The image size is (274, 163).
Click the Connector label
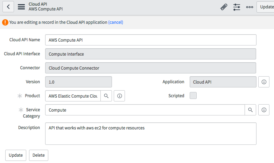[30, 68]
